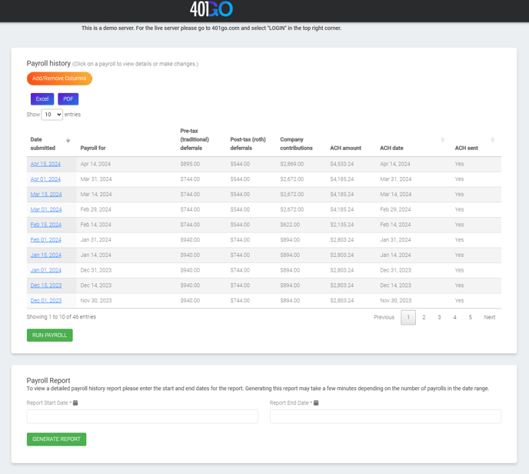Go to page 2 of payroll history
Viewport: 529px width, 474px height.
click(x=424, y=317)
